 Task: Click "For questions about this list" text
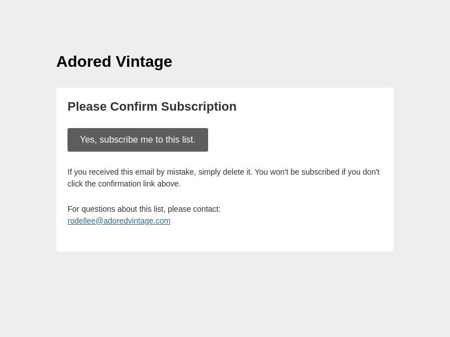click(x=115, y=209)
